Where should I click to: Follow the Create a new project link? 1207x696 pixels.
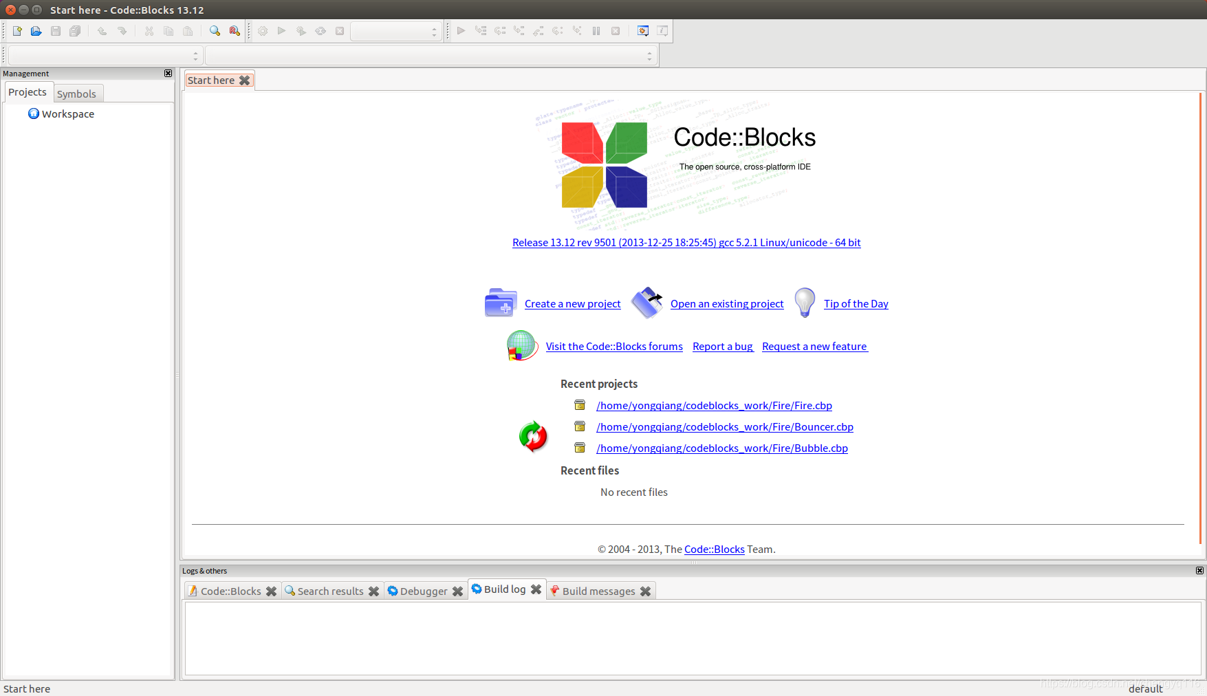tap(572, 303)
